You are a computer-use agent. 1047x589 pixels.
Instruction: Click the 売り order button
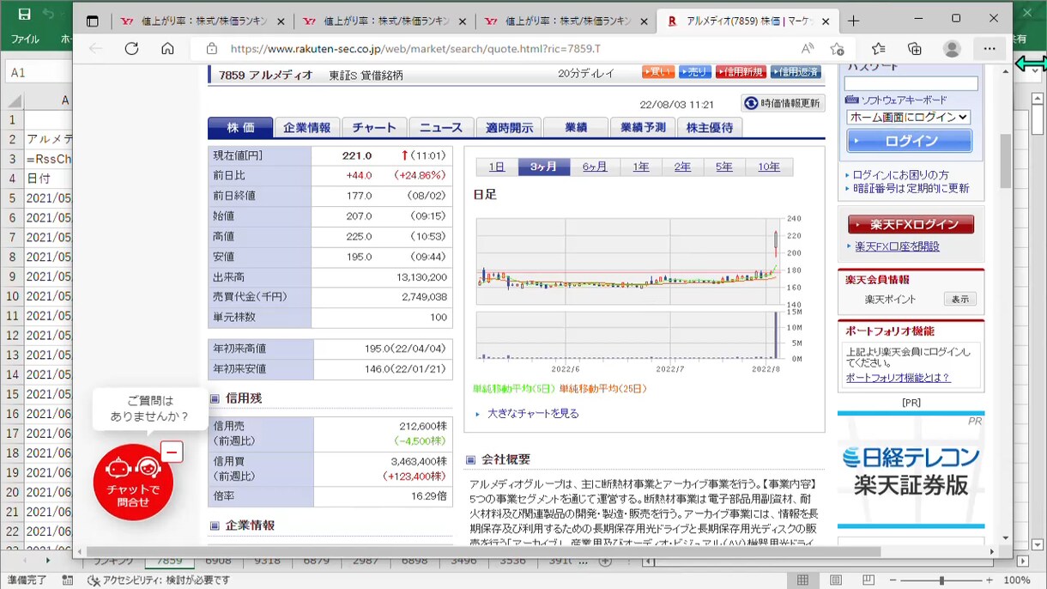pos(695,72)
